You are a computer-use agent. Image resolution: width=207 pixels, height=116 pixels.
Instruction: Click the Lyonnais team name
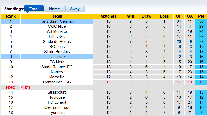point(57,113)
